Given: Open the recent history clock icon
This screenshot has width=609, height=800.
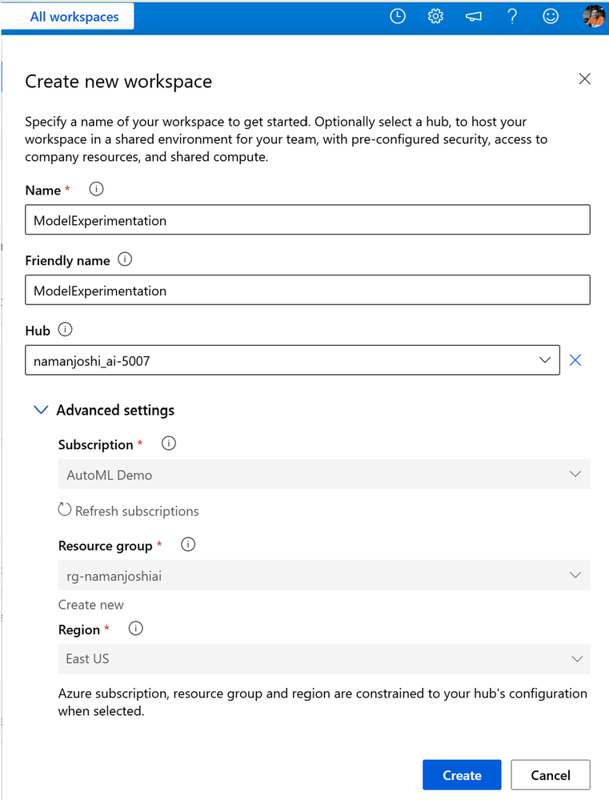Looking at the screenshot, I should pyautogui.click(x=398, y=16).
